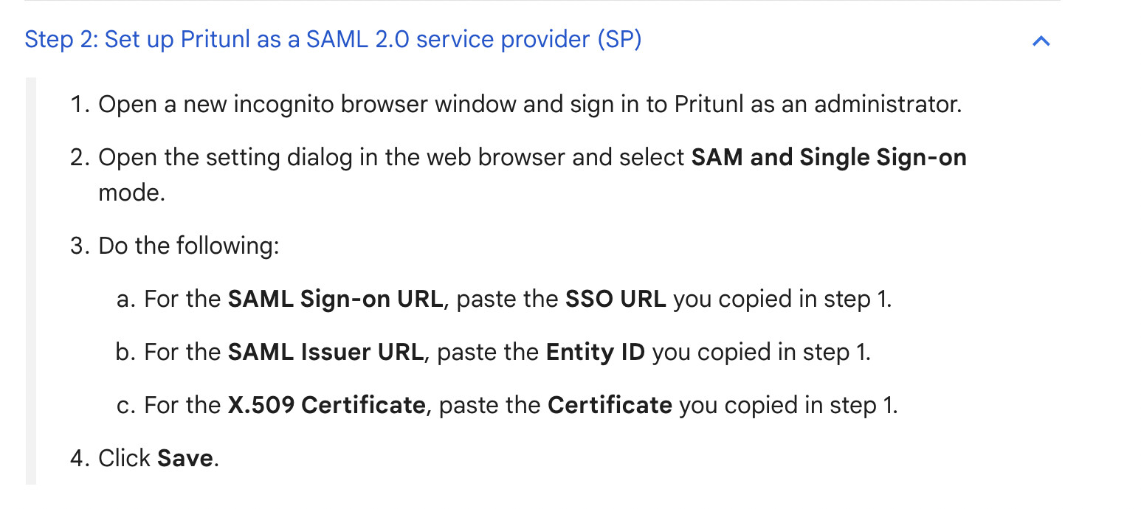
Task: Click the Step 2 Pritunl SAML heading
Action: click(333, 39)
